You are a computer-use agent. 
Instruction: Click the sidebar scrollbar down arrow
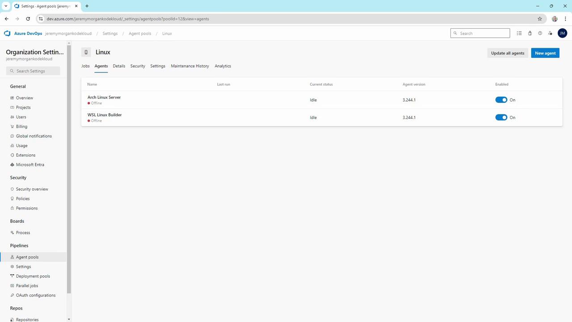click(x=69, y=319)
